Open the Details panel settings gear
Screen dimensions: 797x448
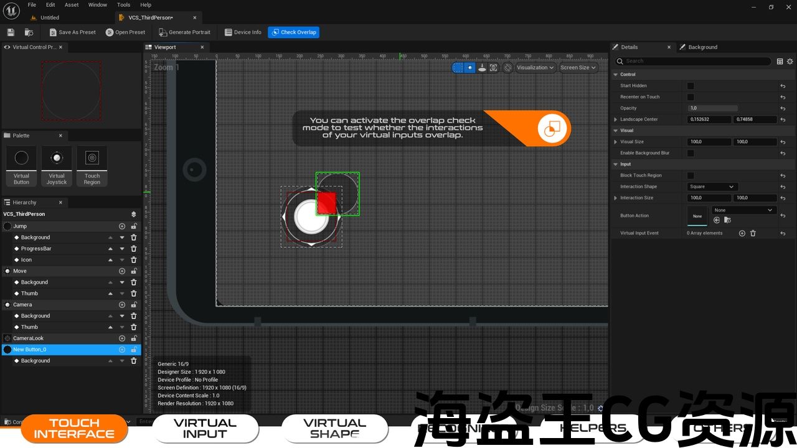pos(790,62)
